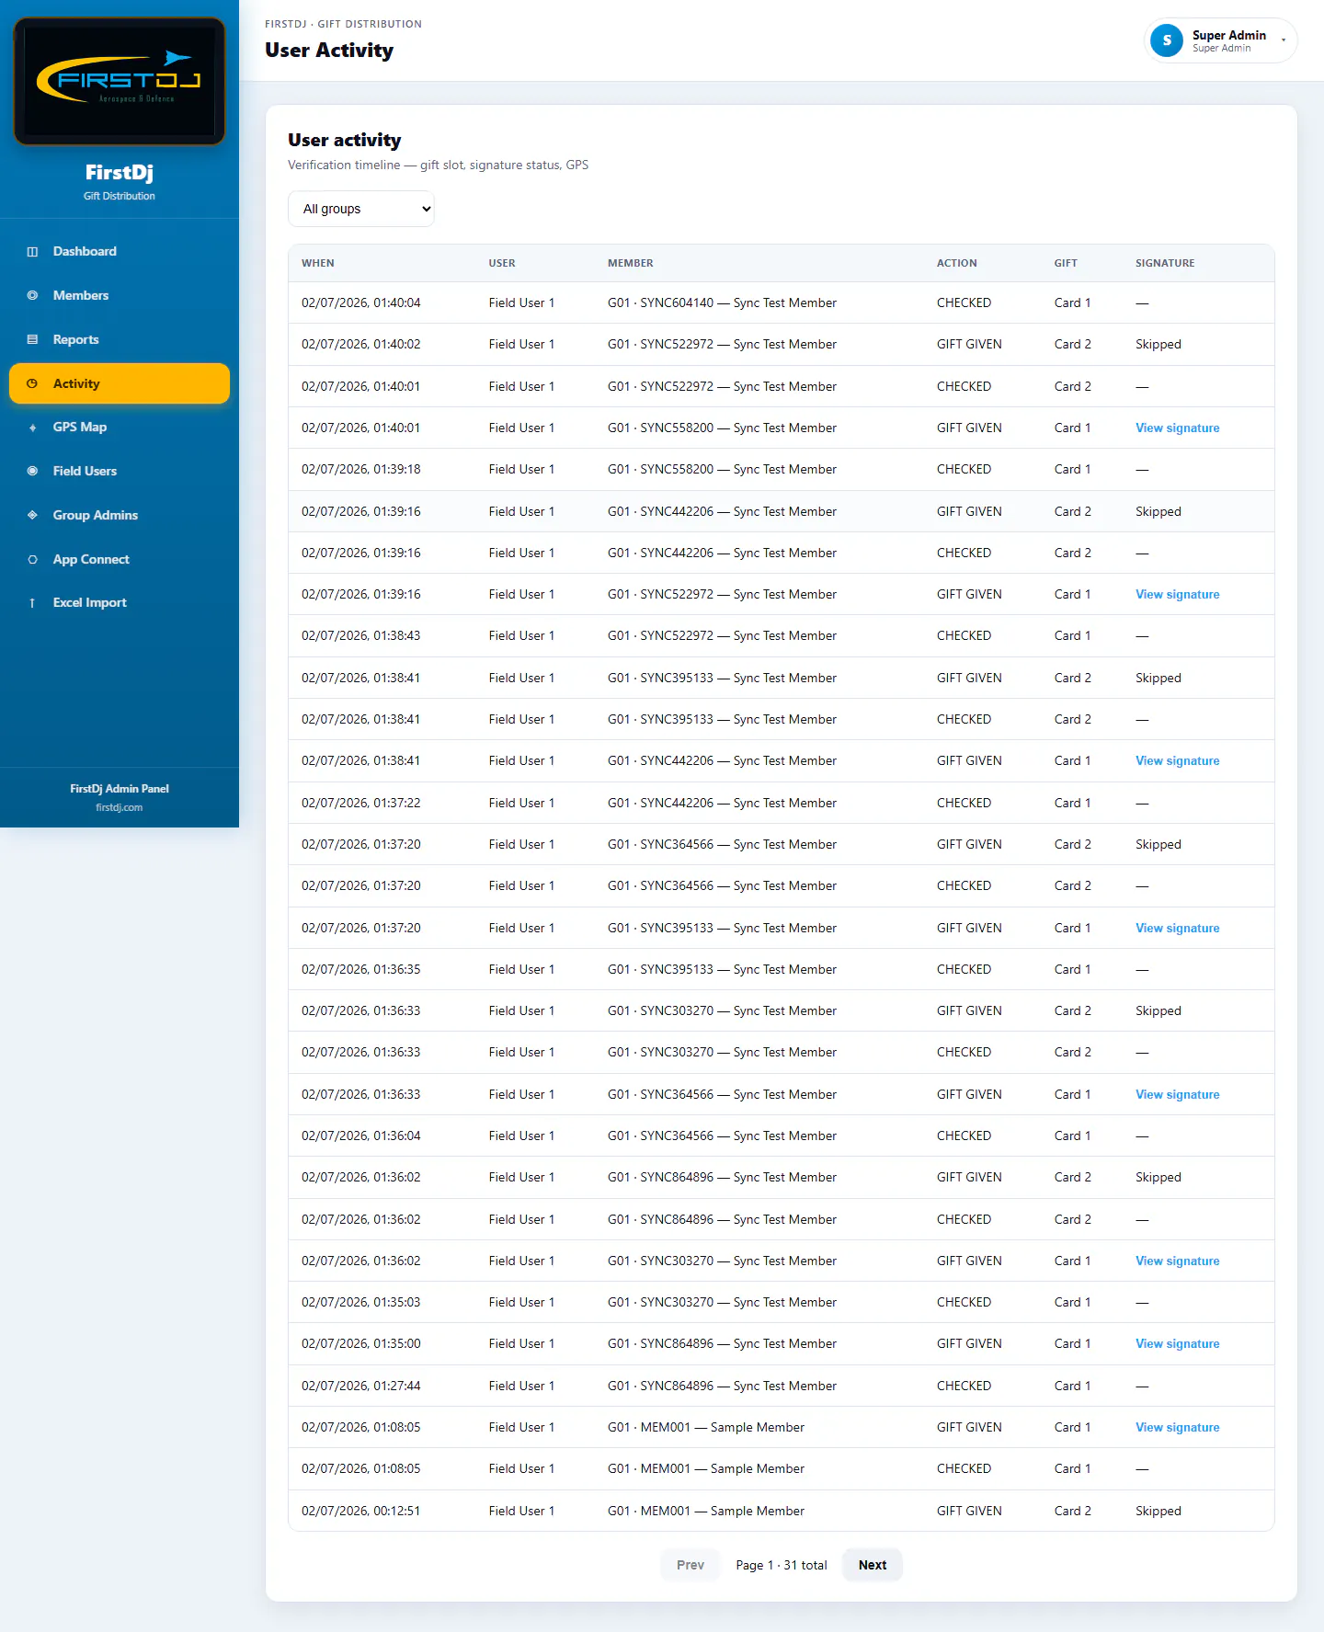View signature for SYNC522972 at 01:39:16
The height and width of the screenshot is (1632, 1324).
1177,595
